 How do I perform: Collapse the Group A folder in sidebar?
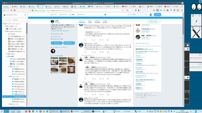click(x=9, y=67)
